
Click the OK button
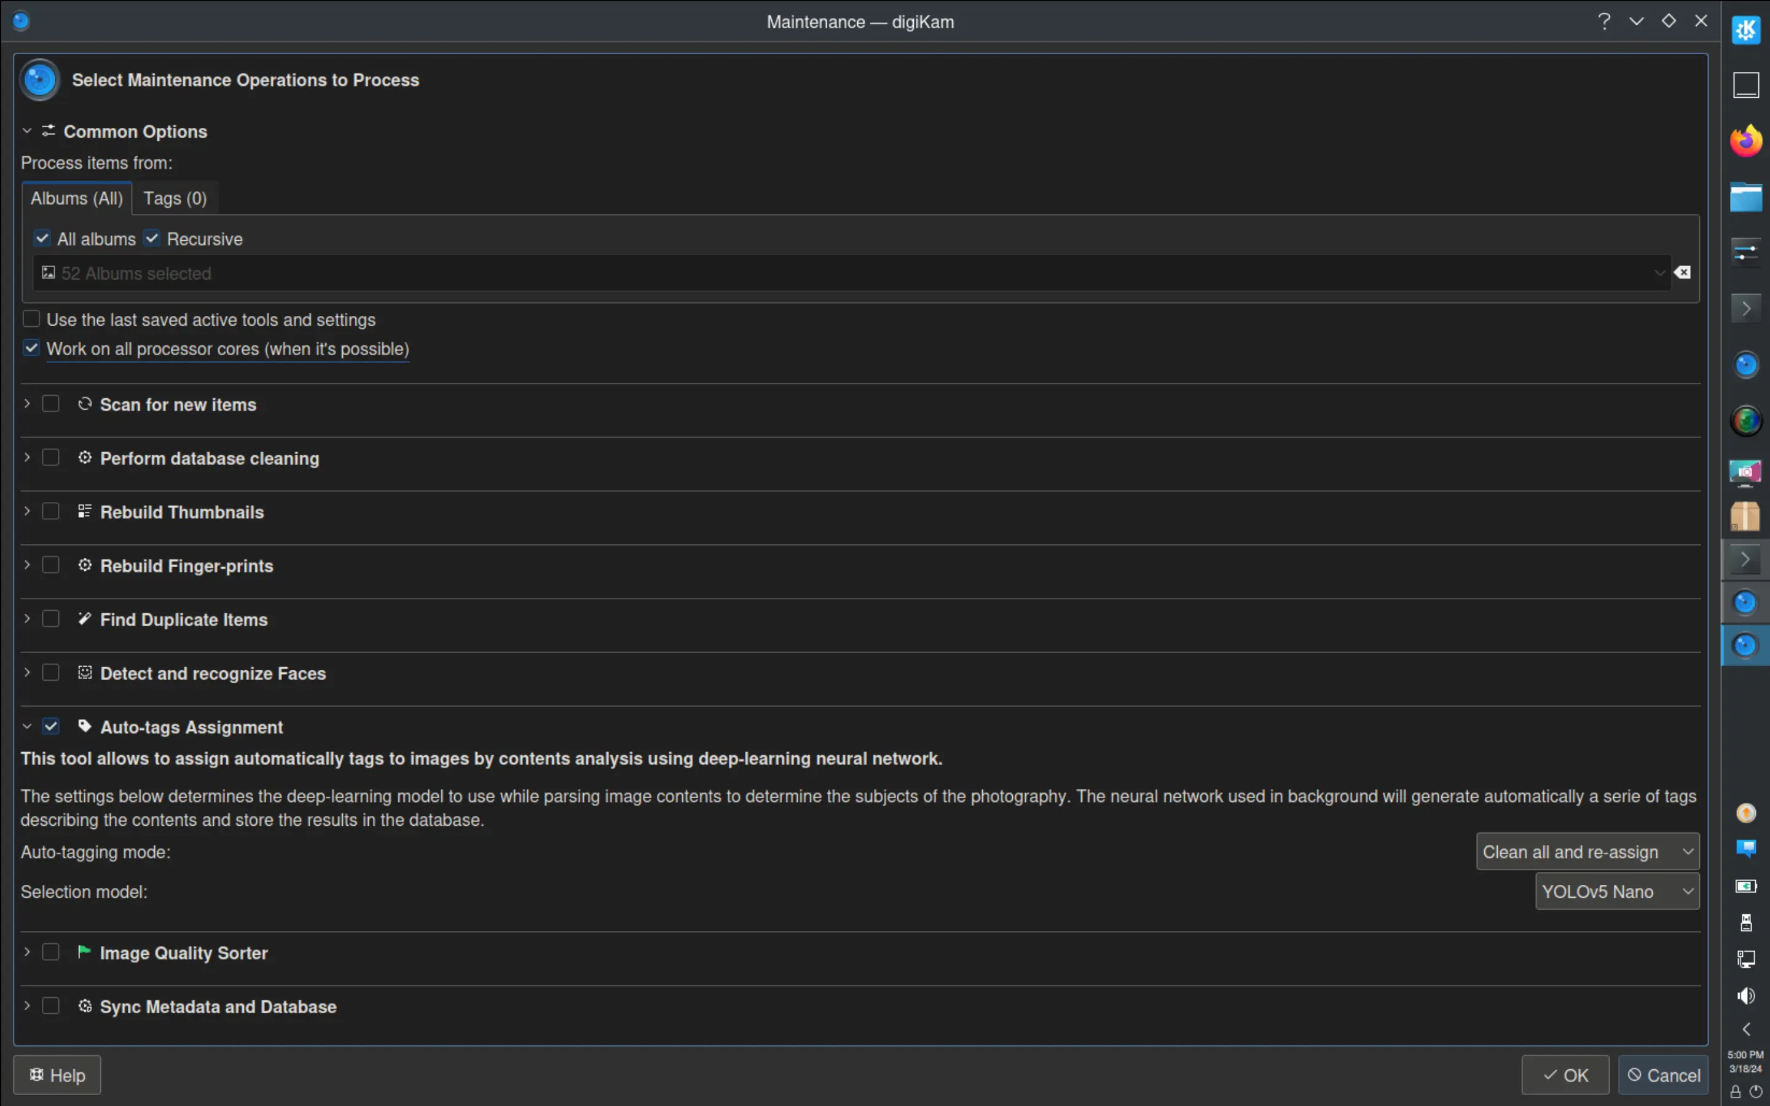pos(1565,1075)
